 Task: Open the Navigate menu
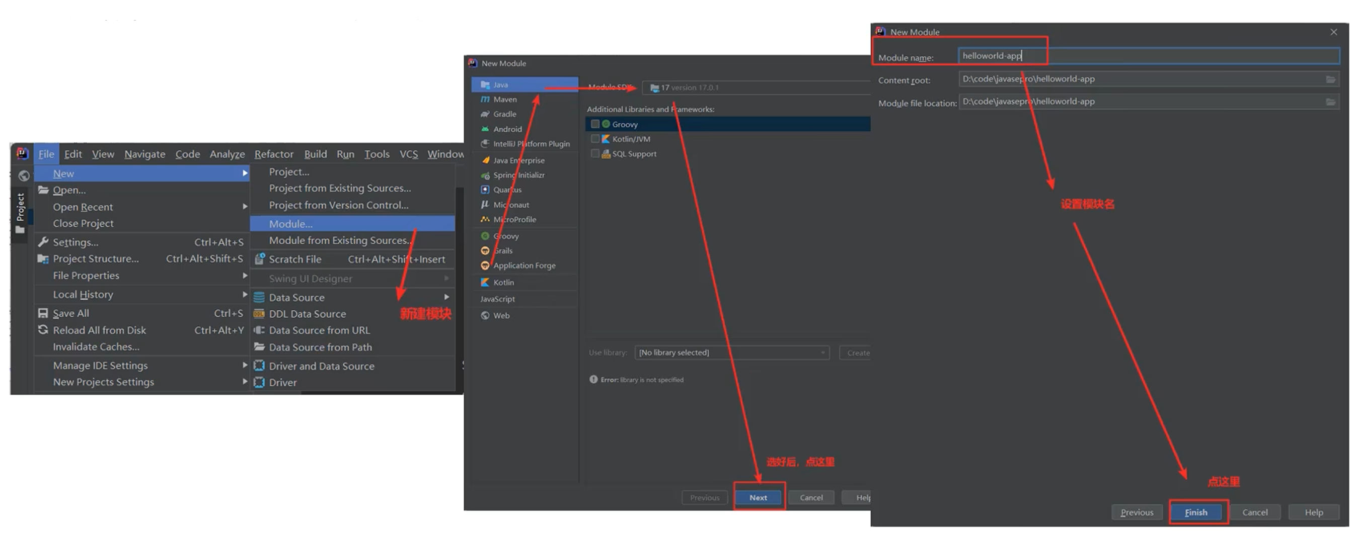point(144,154)
